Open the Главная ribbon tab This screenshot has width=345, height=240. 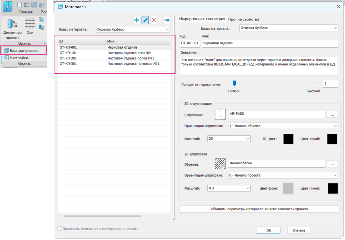(26, 12)
